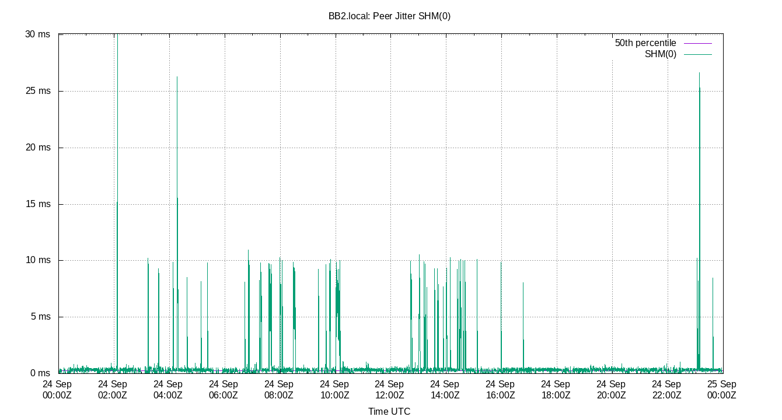Screen dimensions: 782x420
Task: Click the '24 Sep 10:00Z' x-axis label
Action: 334,390
